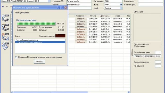Click Добавить in the 0:09:51.69 row
The width and height of the screenshot is (165, 93).
[81, 24]
